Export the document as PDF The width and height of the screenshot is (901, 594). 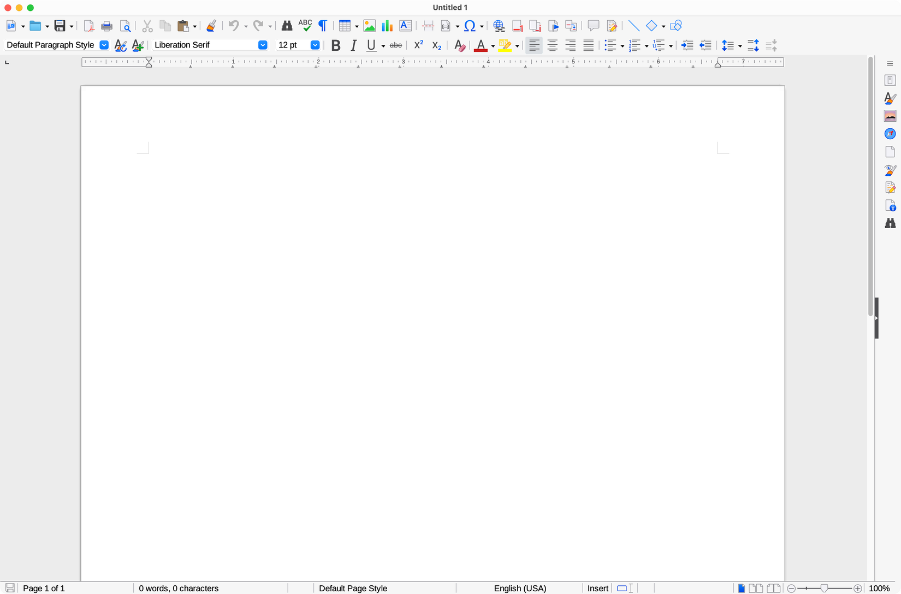click(x=88, y=26)
